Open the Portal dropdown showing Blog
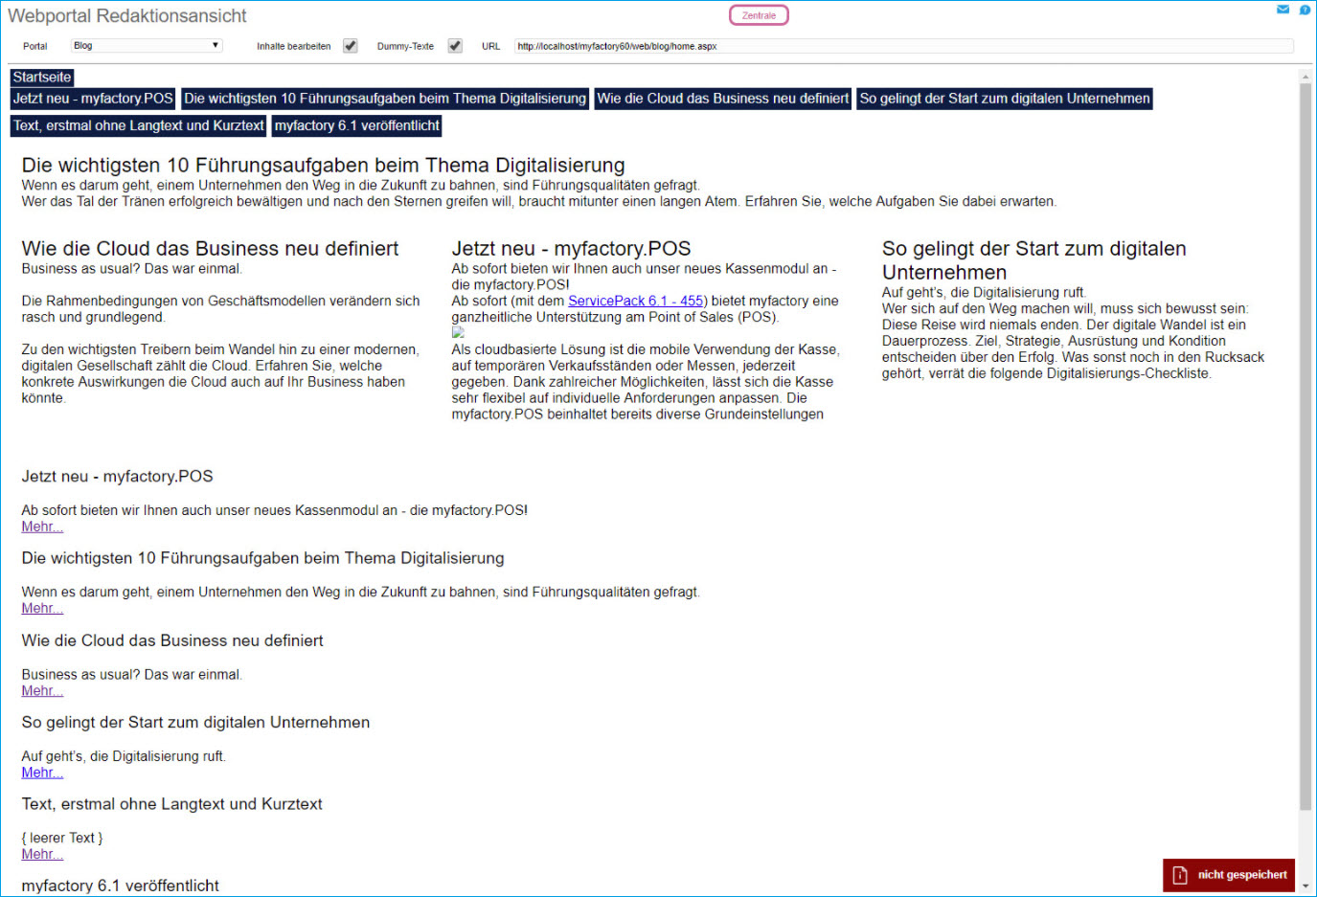Screen dimensions: 1317x897 (147, 46)
